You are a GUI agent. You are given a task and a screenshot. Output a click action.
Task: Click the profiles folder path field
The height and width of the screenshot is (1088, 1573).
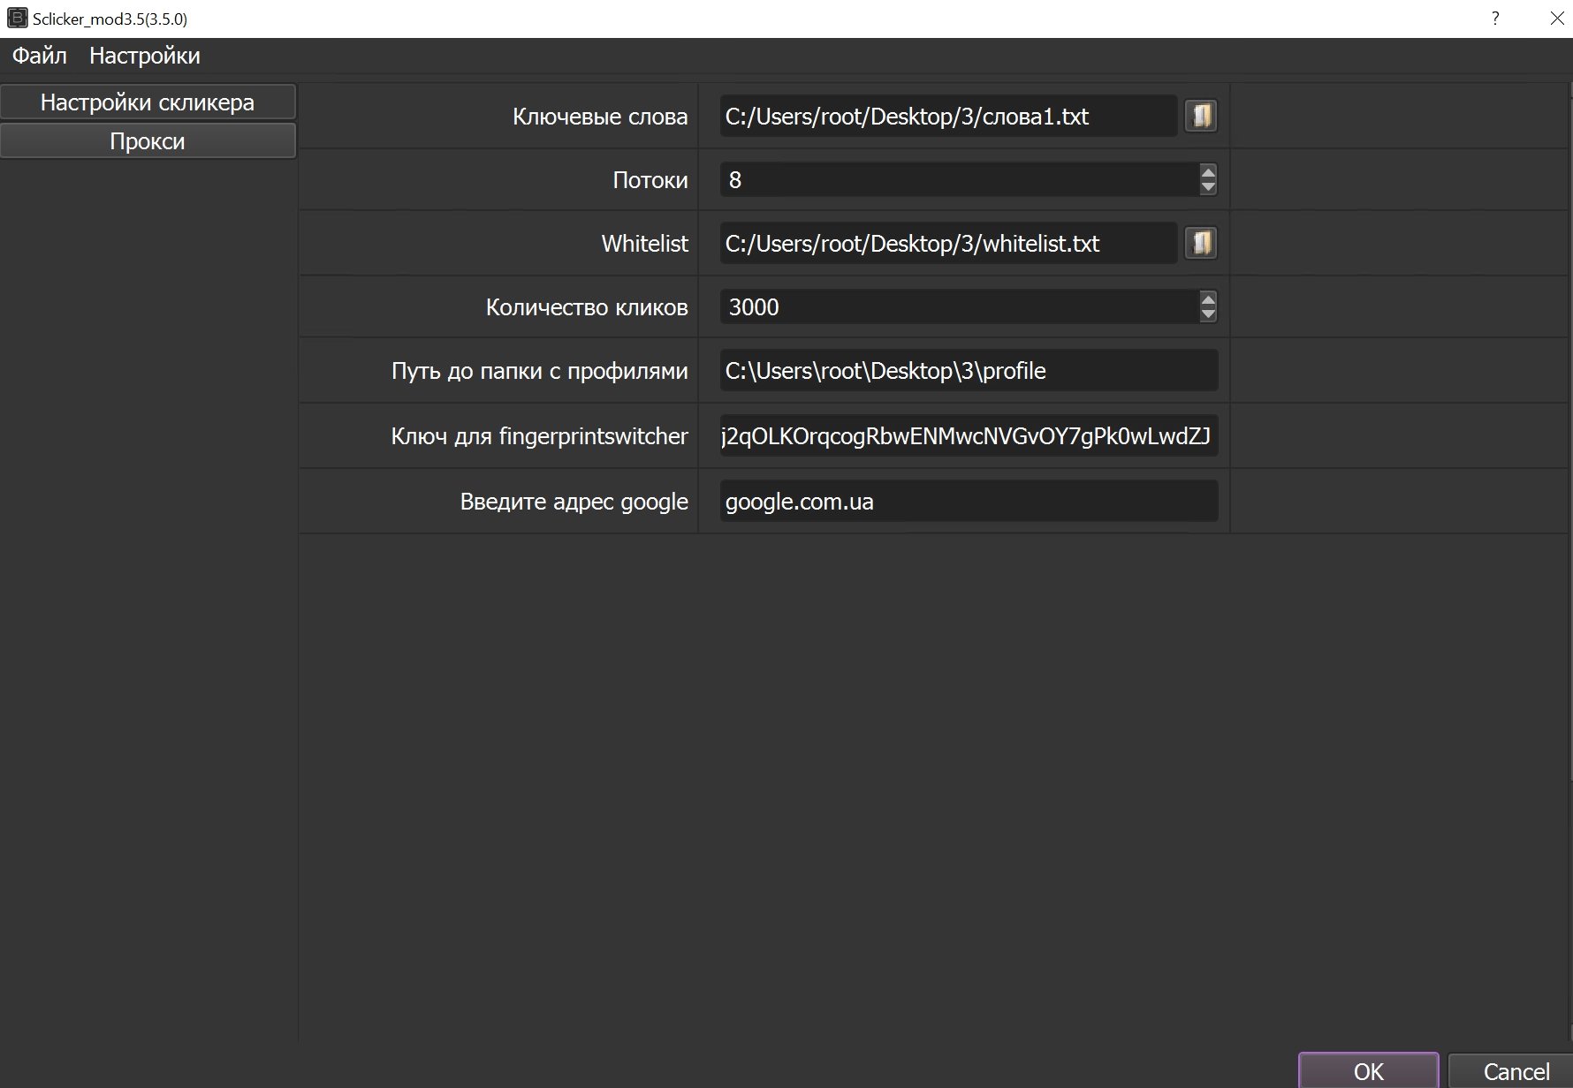click(x=969, y=371)
